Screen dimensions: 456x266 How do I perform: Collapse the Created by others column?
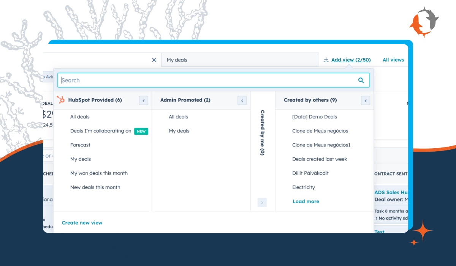(x=365, y=100)
